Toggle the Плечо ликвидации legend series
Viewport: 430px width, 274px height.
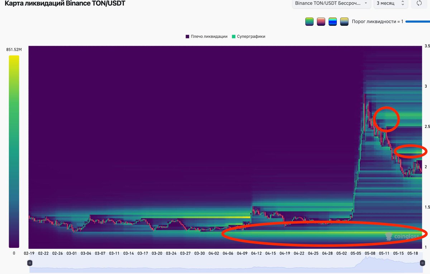pyautogui.click(x=206, y=37)
